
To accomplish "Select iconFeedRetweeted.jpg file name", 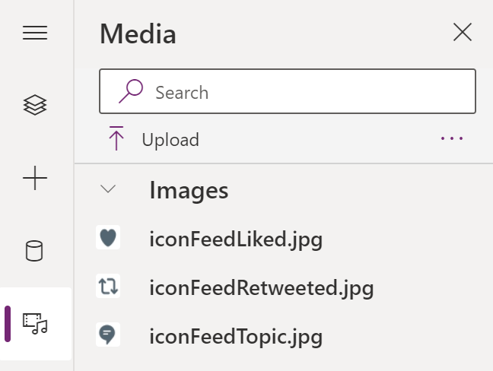I will coord(261,287).
